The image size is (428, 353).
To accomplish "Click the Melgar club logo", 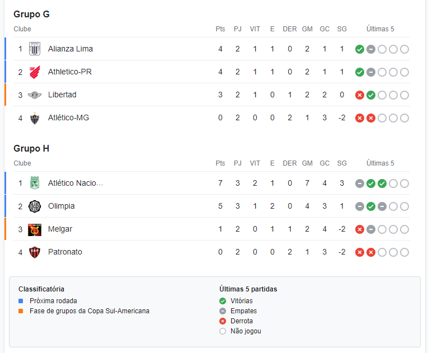I will click(35, 229).
